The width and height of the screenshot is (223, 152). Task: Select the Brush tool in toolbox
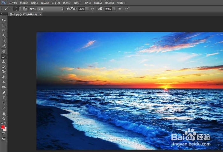click(x=4, y=57)
